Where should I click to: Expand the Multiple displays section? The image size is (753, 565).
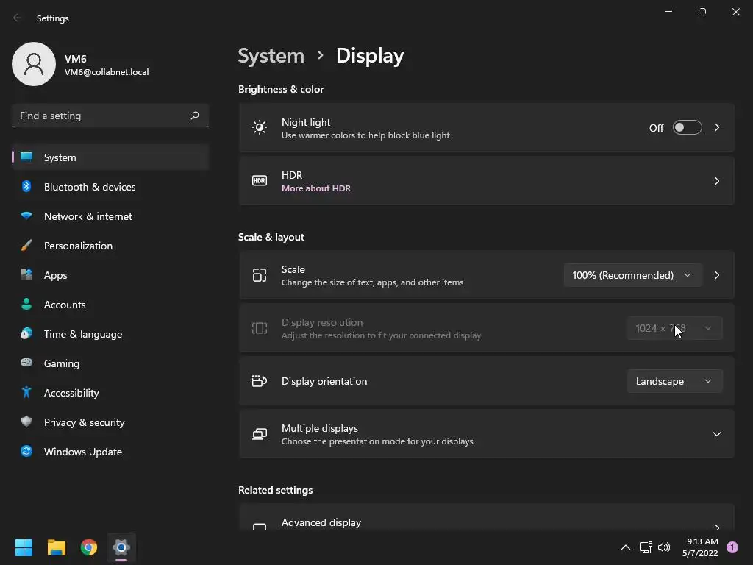tap(716, 434)
